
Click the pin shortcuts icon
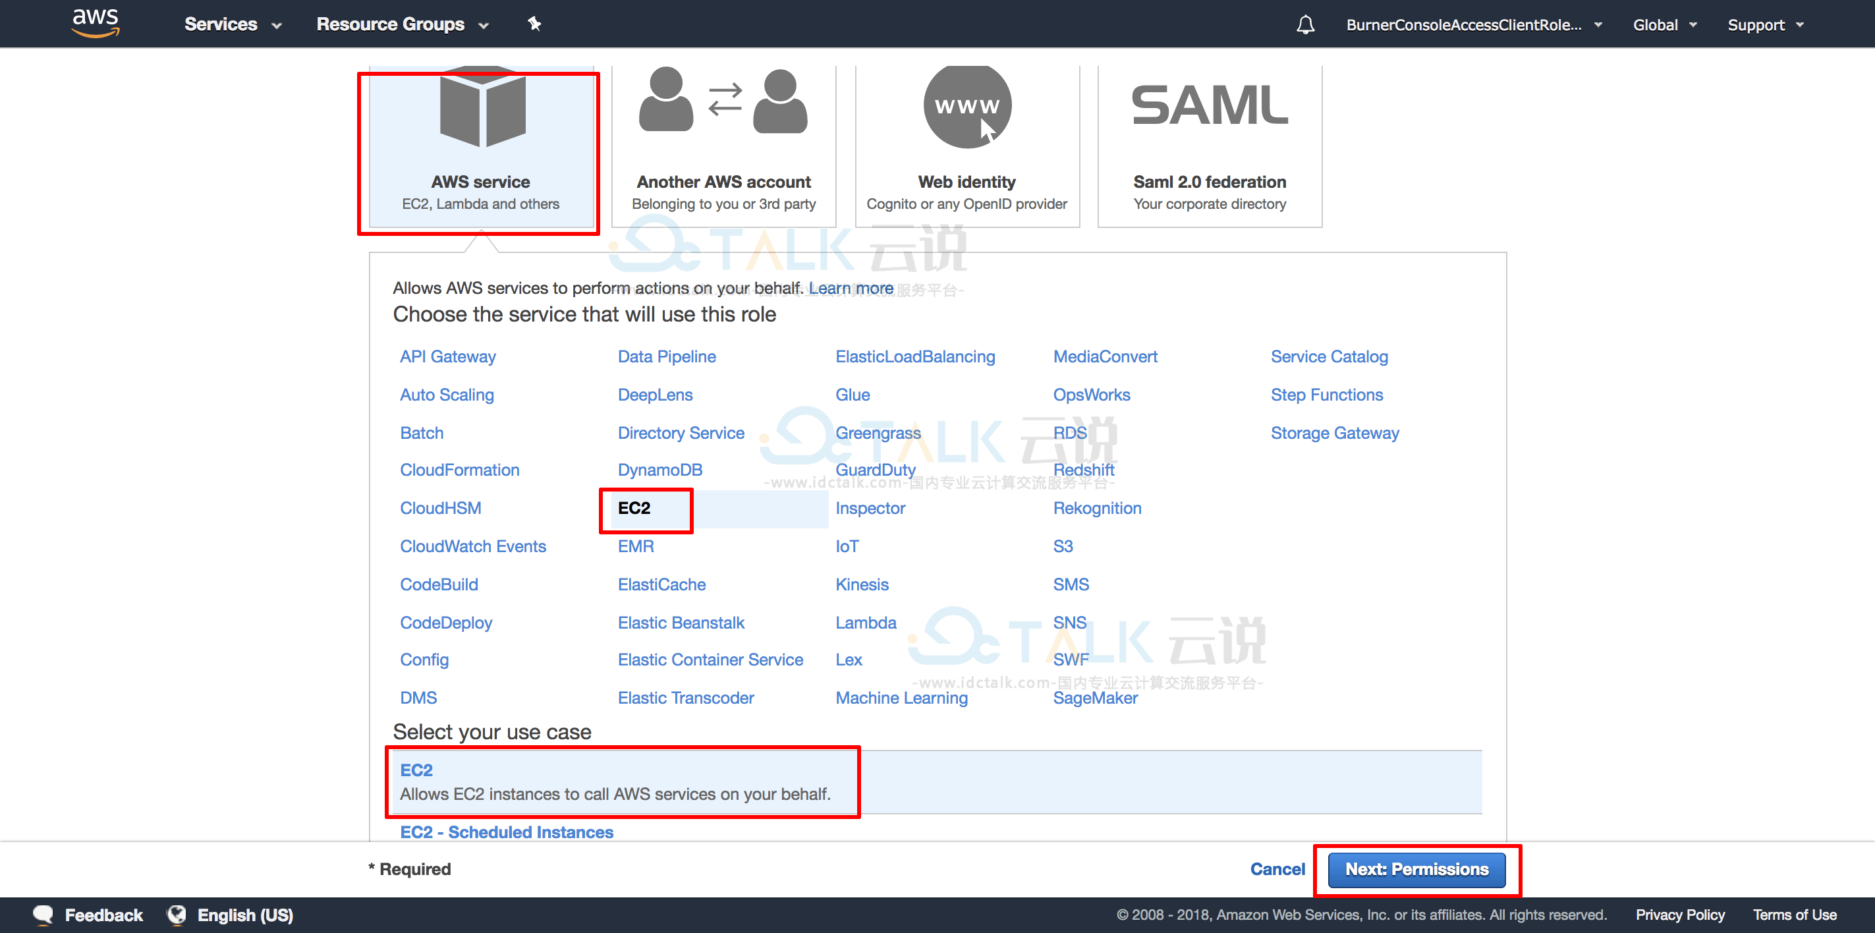click(x=534, y=24)
